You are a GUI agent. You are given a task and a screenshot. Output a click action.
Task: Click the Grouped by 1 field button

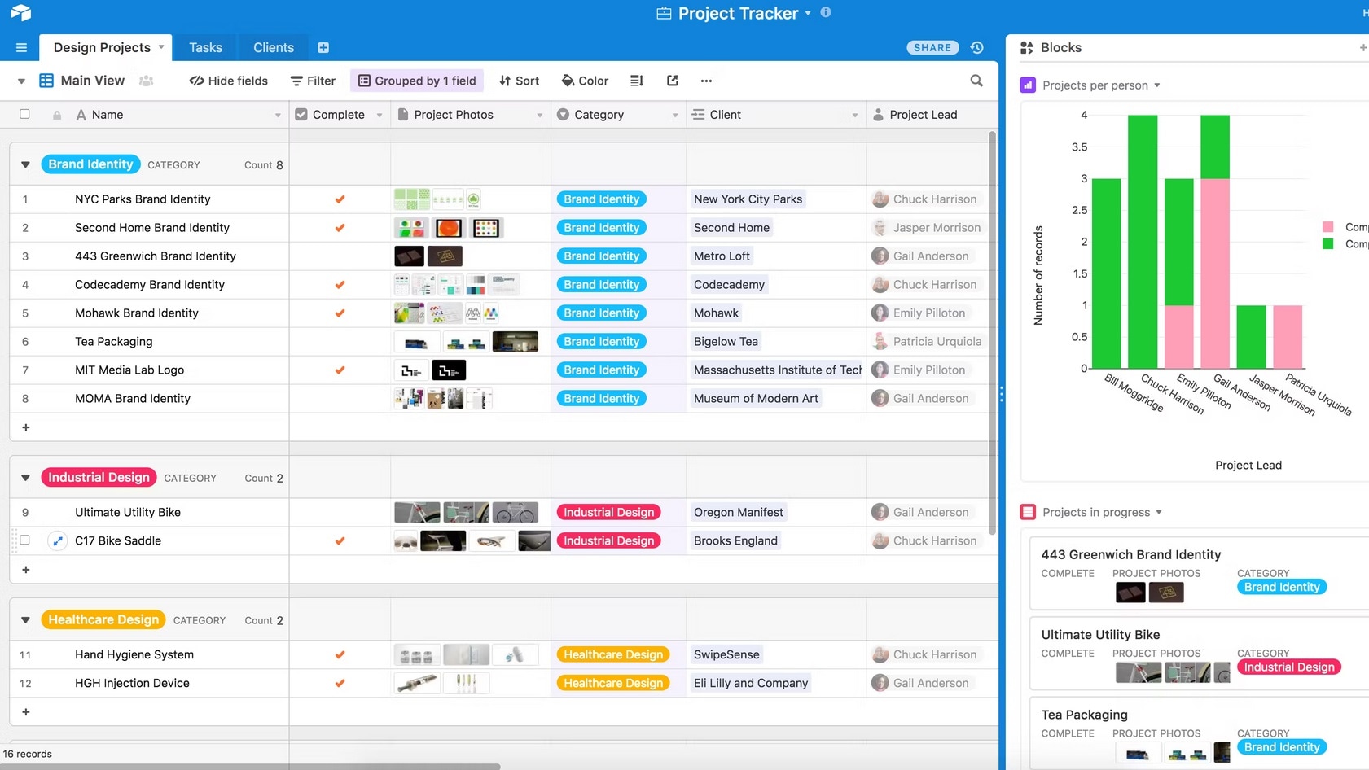click(x=417, y=81)
